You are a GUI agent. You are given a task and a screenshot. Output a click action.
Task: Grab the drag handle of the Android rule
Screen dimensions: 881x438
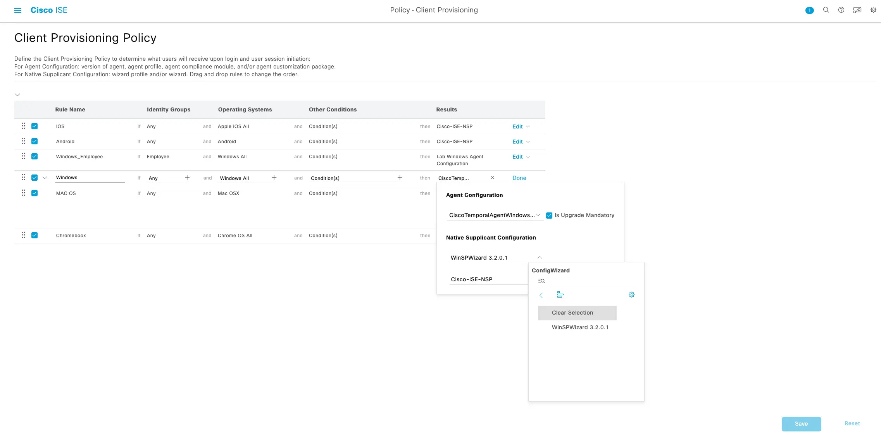(x=24, y=141)
